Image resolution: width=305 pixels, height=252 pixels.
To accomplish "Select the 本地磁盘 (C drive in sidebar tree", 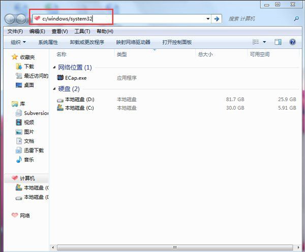I will point(32,187).
